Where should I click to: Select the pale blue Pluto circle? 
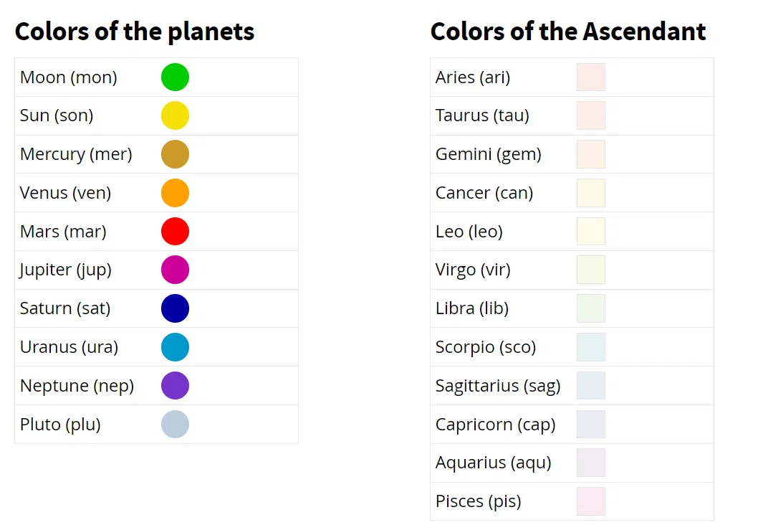pos(175,425)
